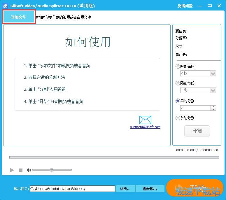Click the 如何使用 heading text
The height and width of the screenshot is (200, 226).
(88, 42)
